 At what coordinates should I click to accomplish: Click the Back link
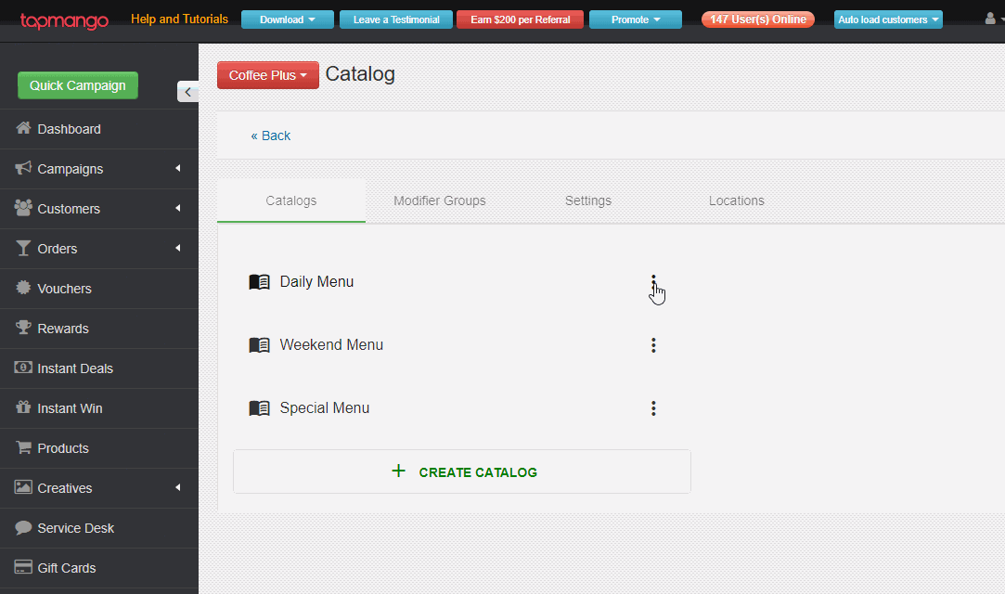[x=270, y=136]
